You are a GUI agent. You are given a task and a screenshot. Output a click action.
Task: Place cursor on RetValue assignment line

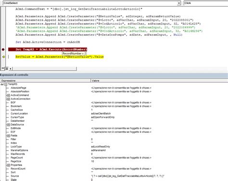(x=60, y=57)
